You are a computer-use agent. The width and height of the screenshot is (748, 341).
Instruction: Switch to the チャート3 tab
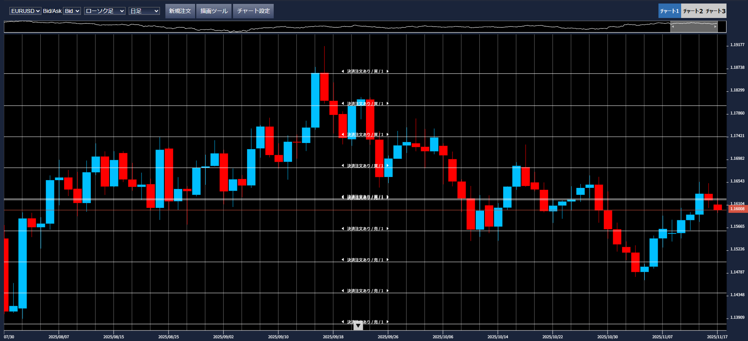pos(716,11)
